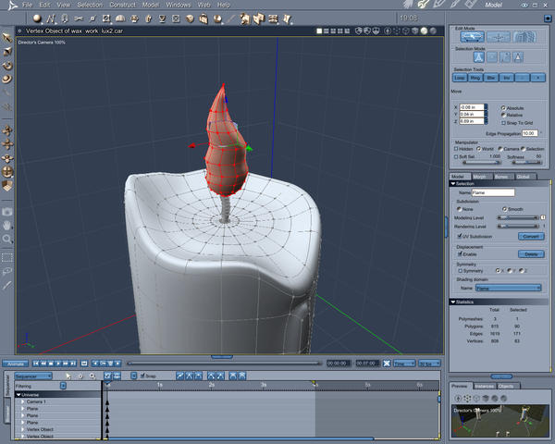Image resolution: width=555 pixels, height=444 pixels.
Task: Collapse the Selection section
Action: [x=452, y=183]
